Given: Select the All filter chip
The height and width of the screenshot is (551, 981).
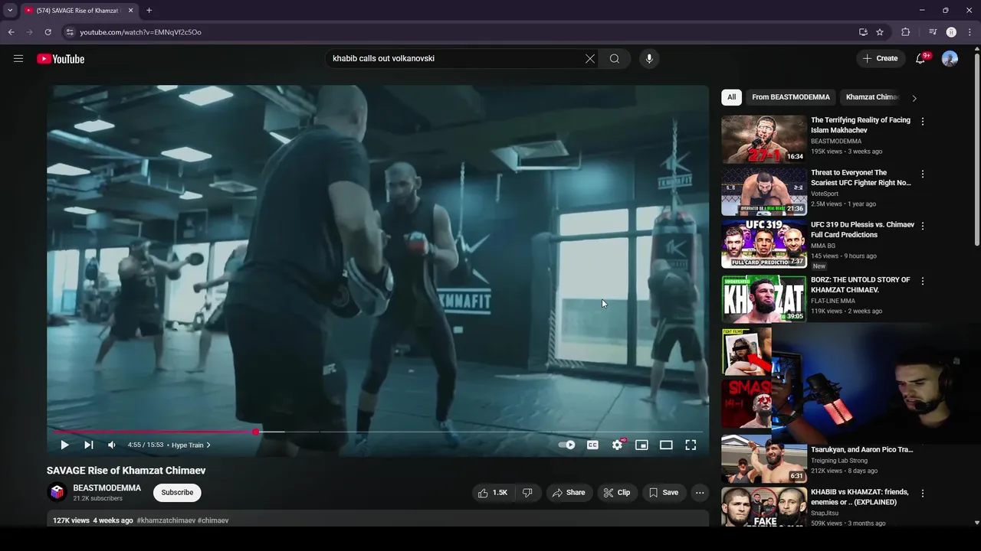Looking at the screenshot, I should [x=732, y=97].
